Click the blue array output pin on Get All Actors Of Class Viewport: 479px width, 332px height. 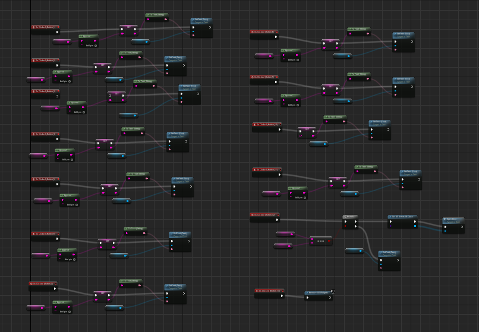[x=415, y=226]
